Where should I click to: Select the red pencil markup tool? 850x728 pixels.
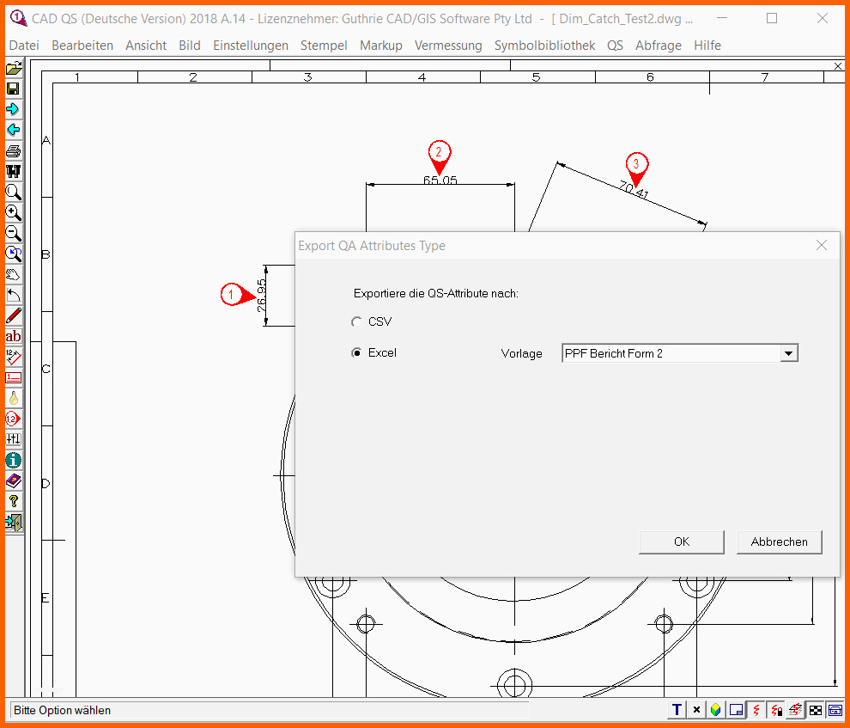(x=14, y=315)
